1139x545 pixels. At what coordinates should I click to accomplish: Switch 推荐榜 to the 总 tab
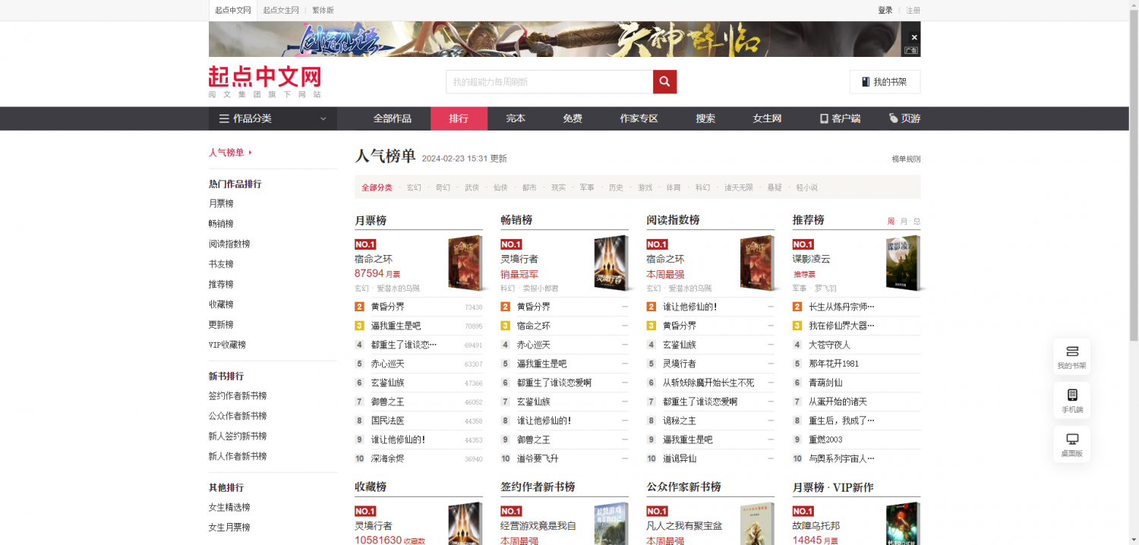point(917,222)
